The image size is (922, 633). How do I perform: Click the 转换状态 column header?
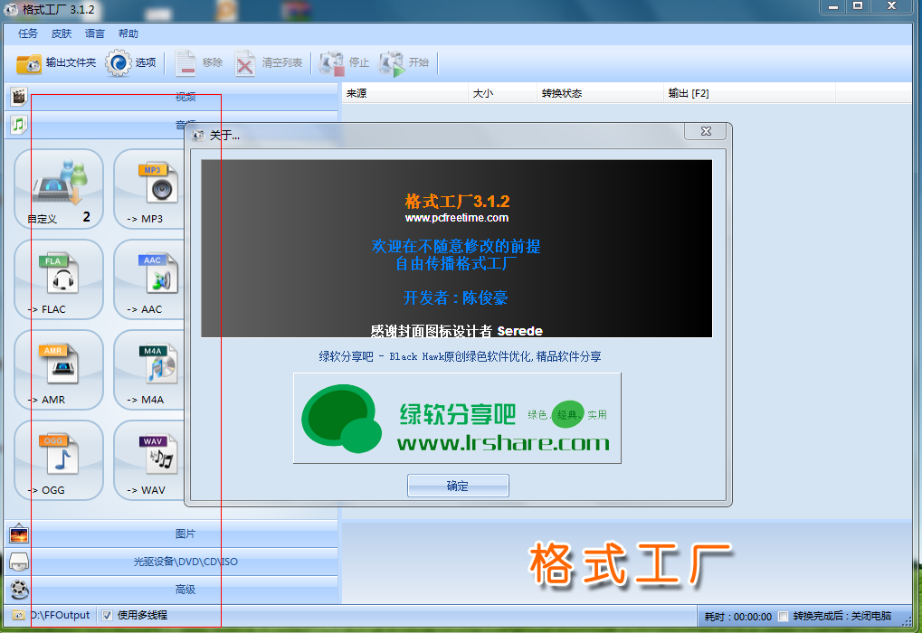point(601,93)
